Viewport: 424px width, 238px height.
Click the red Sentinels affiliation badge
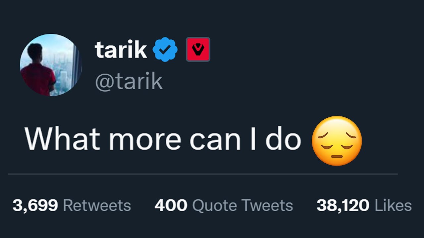[x=198, y=50]
